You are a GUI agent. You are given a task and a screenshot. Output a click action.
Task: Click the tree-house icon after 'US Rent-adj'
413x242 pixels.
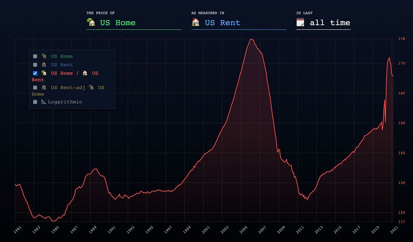click(x=91, y=87)
